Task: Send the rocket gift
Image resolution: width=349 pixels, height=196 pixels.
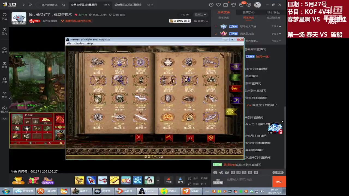Action: tap(91, 180)
